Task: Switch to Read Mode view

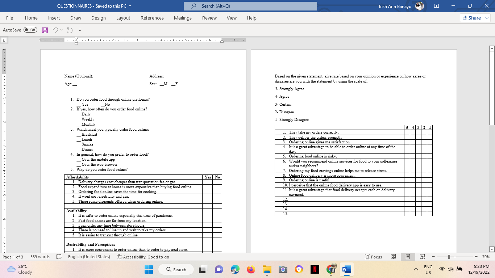Action: pyautogui.click(x=393, y=257)
